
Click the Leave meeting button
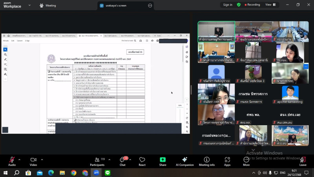[303, 161]
